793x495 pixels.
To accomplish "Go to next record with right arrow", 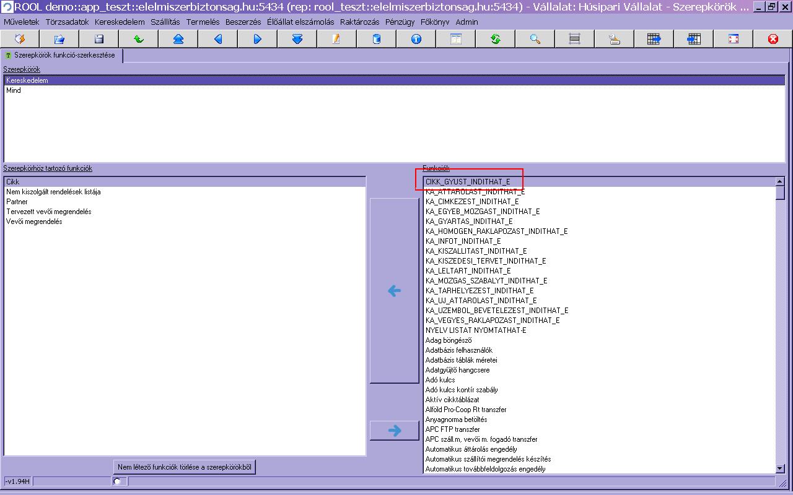I will (258, 39).
